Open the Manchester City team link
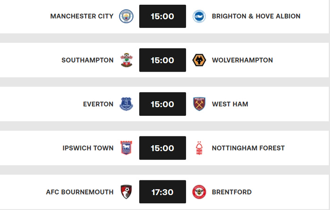Image resolution: width=330 pixels, height=210 pixels. coord(82,16)
